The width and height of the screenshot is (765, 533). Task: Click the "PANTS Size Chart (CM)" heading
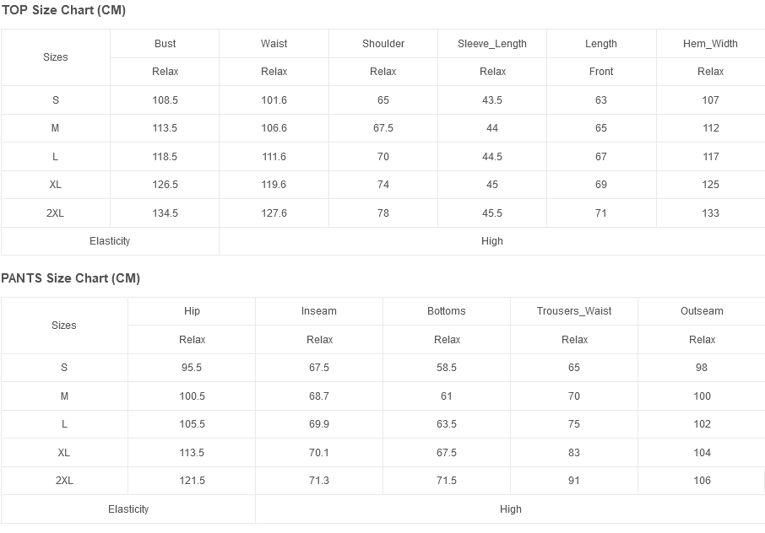(71, 278)
